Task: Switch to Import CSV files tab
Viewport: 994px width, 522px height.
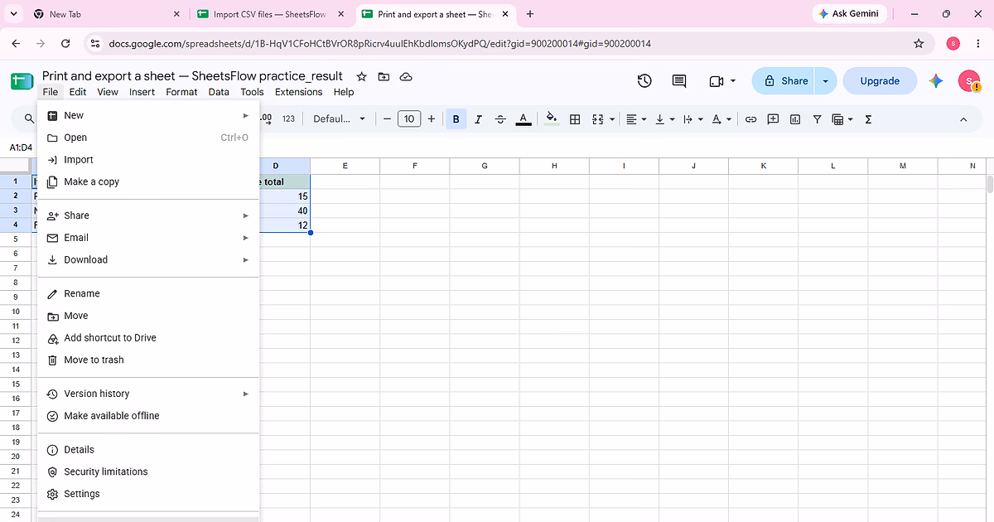Action: tap(272, 14)
